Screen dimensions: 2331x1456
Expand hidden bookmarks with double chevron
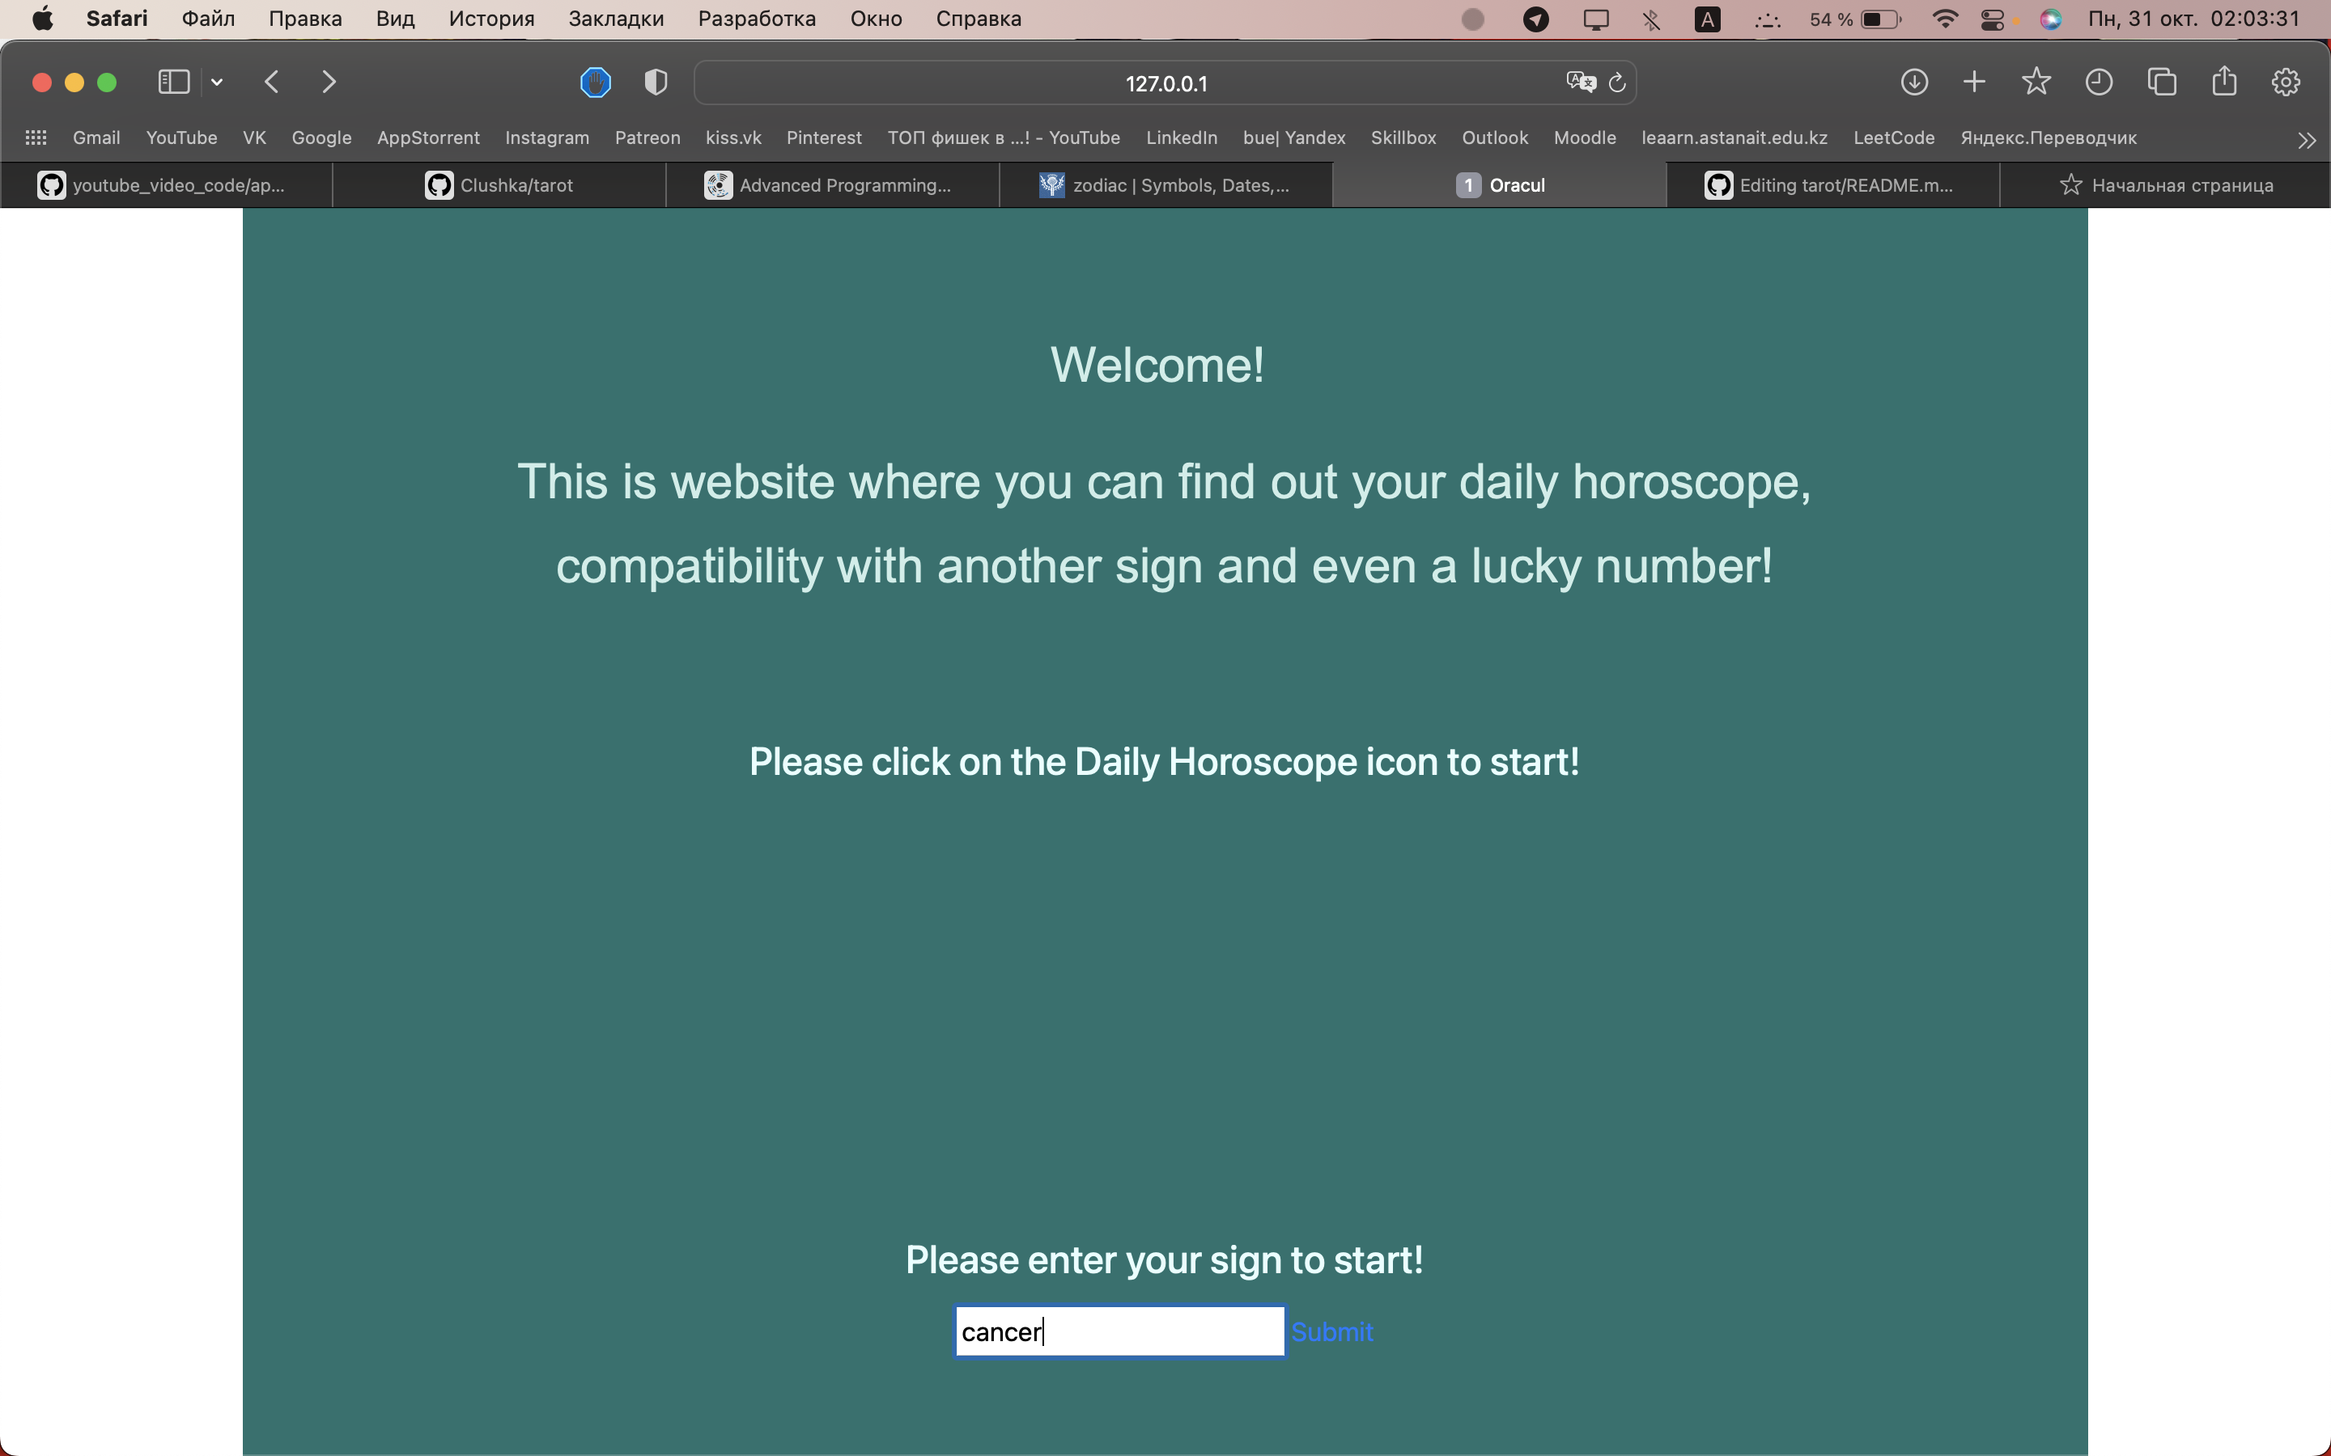[x=2306, y=141]
